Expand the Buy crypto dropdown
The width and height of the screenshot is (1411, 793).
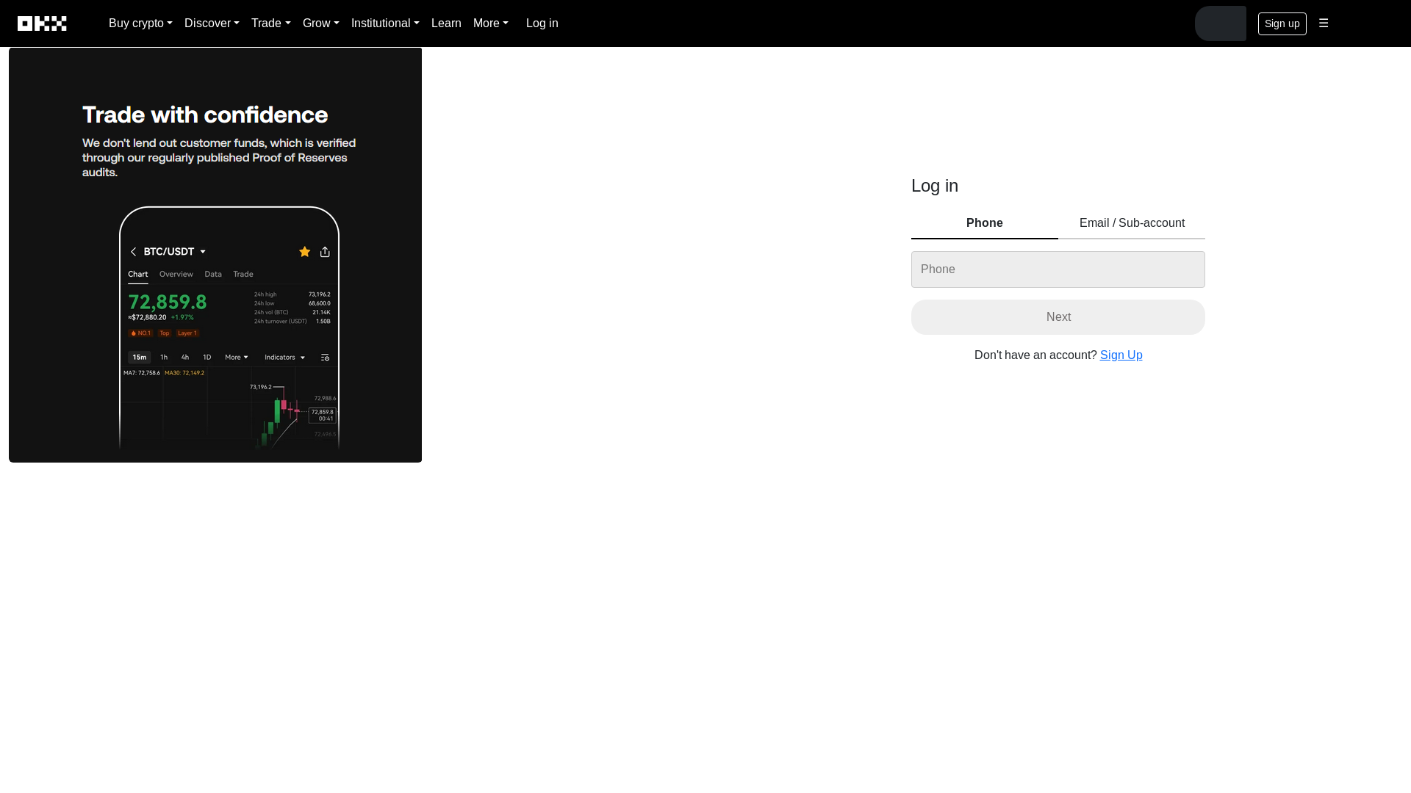coord(140,23)
